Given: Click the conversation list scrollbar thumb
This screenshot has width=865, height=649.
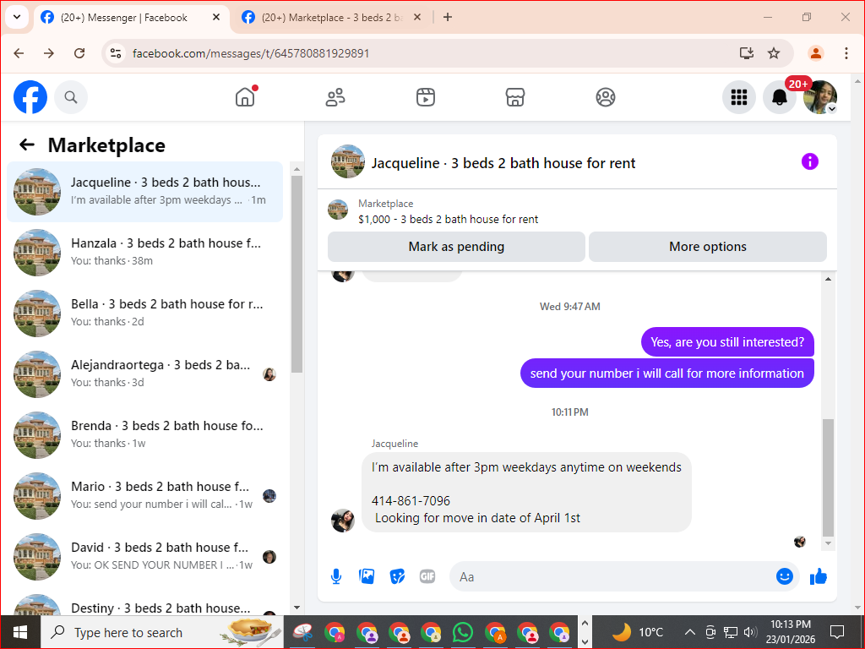Looking at the screenshot, I should point(296,275).
